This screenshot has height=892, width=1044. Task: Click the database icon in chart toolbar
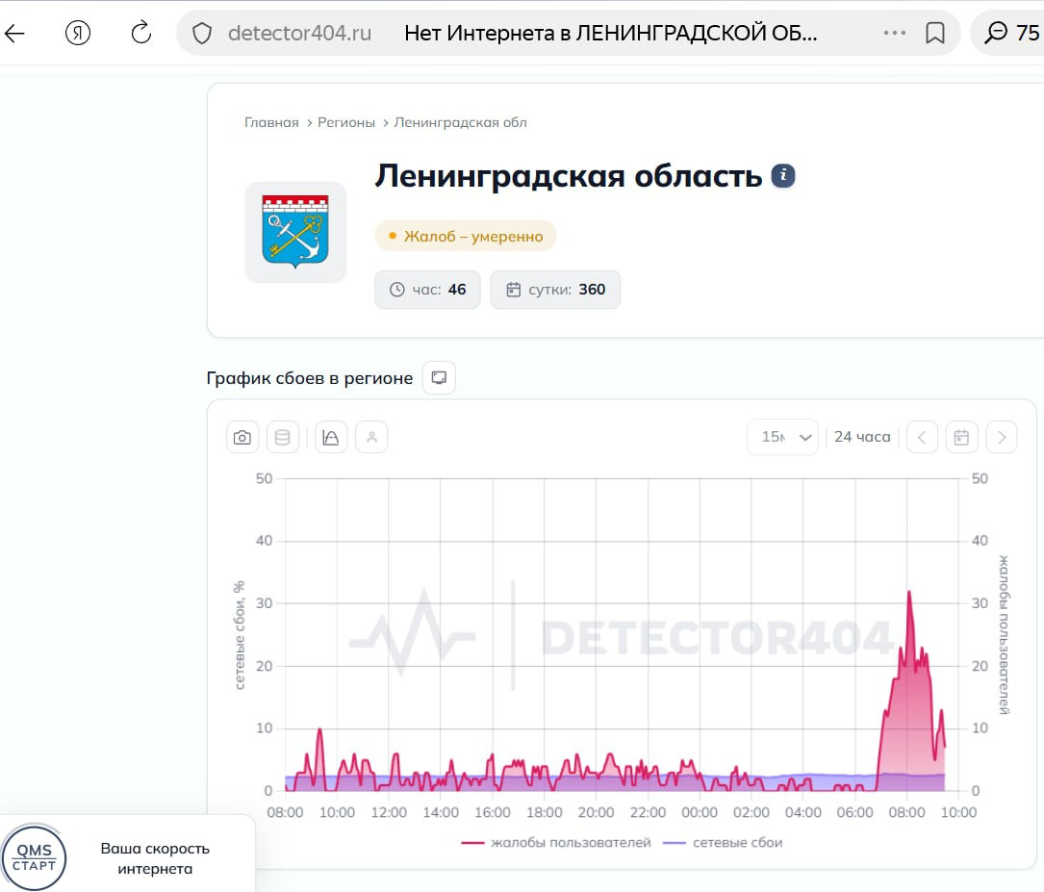pyautogui.click(x=283, y=438)
